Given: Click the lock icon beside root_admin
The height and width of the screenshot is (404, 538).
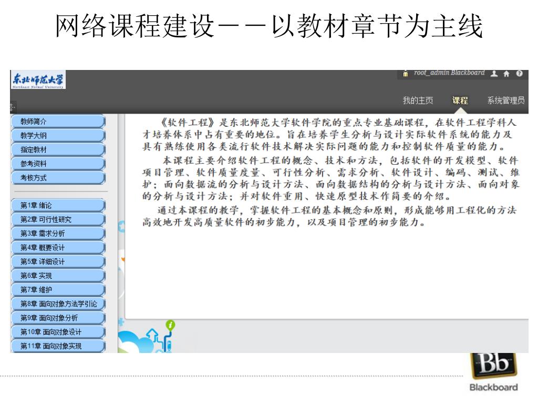Looking at the screenshot, I should 406,74.
